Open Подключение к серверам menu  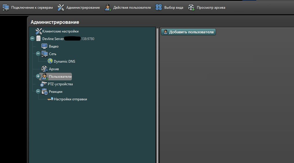28,8
